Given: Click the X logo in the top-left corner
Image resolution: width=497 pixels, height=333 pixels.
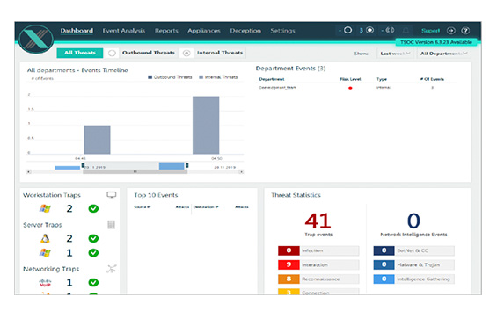Looking at the screenshot, I should click(x=36, y=40).
